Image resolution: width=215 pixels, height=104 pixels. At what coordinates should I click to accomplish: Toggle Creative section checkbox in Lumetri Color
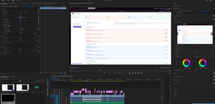(x=214, y=19)
